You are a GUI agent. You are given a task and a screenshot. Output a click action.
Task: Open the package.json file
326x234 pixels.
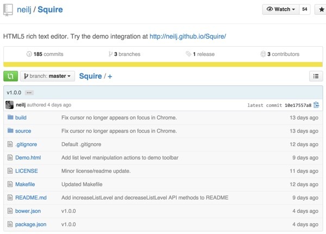(x=31, y=224)
